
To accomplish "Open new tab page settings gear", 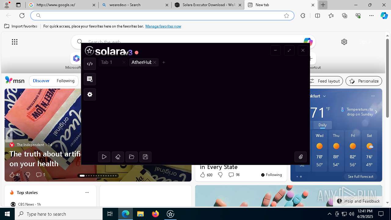I will (x=344, y=42).
